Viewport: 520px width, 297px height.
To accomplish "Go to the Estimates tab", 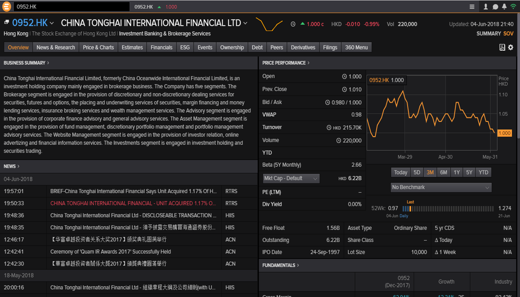I will 132,47.
